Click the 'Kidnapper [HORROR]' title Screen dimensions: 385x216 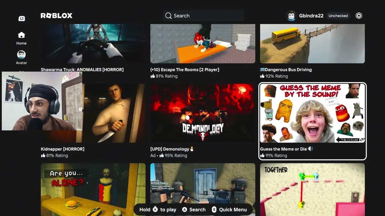click(x=63, y=149)
